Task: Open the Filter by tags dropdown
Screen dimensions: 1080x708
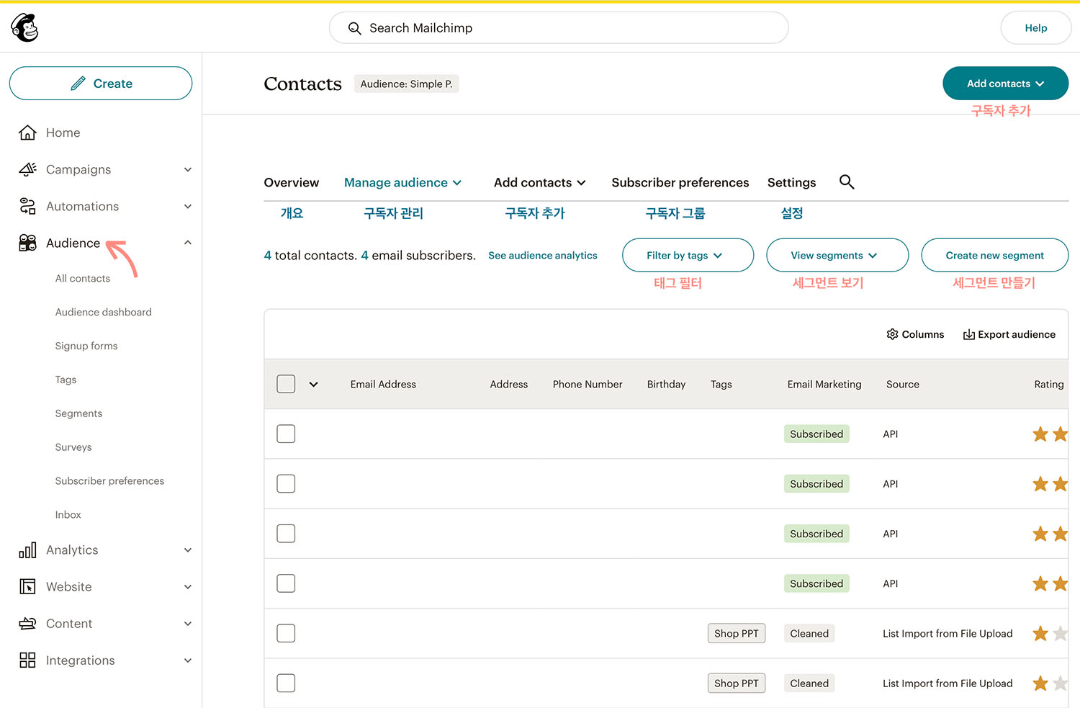Action: 688,255
